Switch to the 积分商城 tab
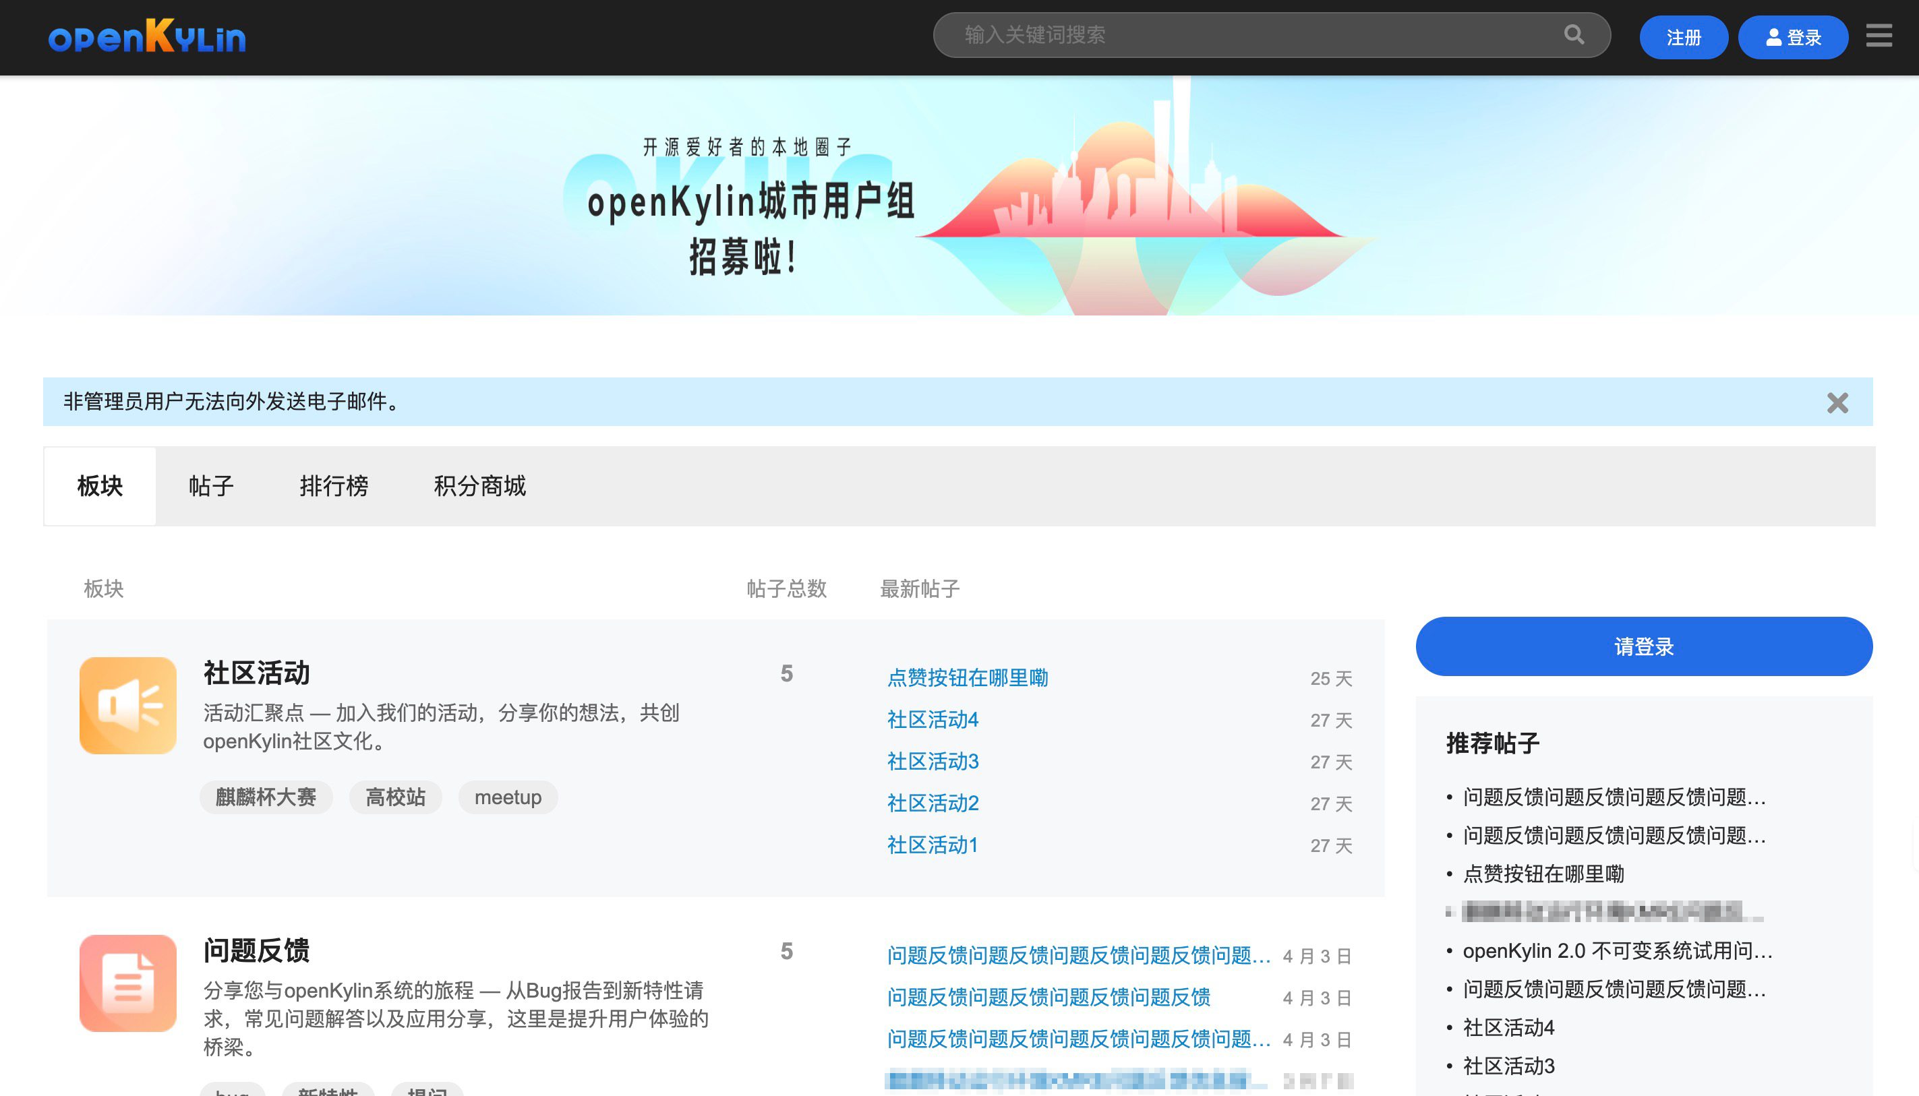The image size is (1919, 1096). [480, 485]
